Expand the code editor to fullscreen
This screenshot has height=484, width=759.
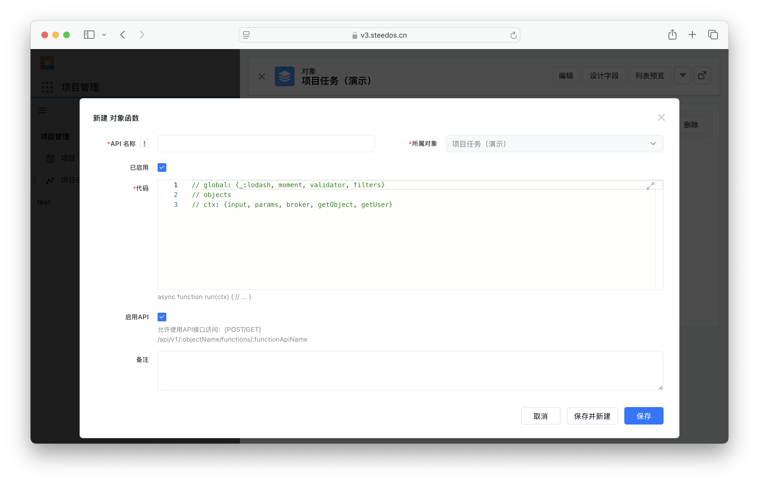650,186
